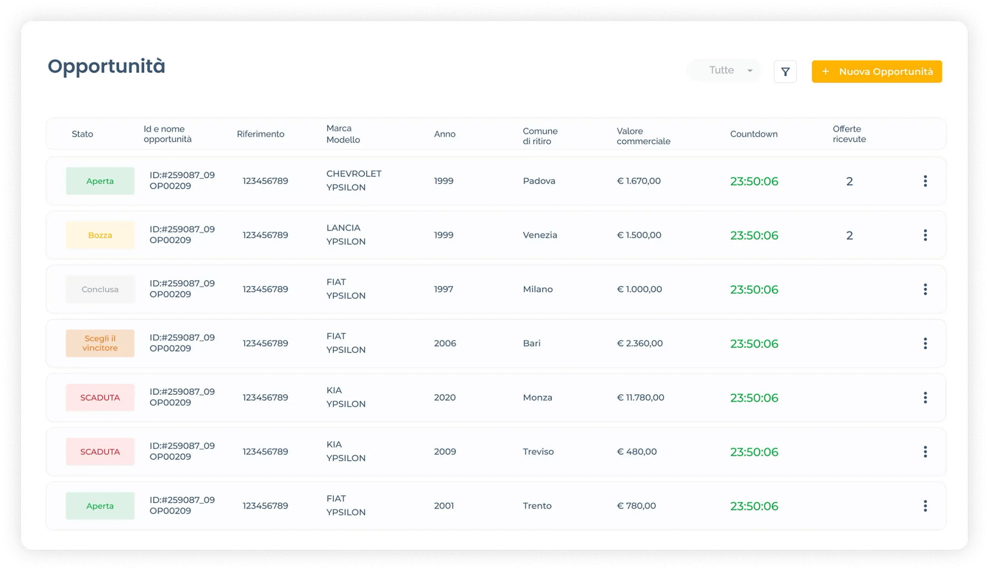Click the Valore commerciale column header
989x571 pixels.
643,136
